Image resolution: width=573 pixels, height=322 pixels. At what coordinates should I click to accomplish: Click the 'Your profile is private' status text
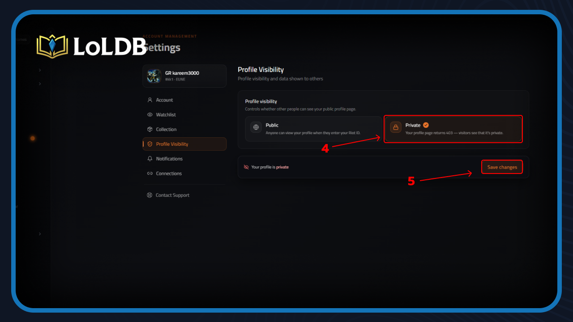[x=270, y=167]
